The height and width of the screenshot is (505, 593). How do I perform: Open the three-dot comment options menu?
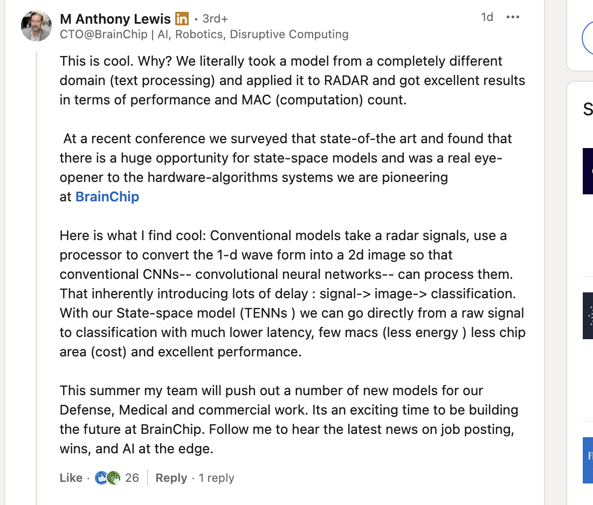tap(513, 17)
